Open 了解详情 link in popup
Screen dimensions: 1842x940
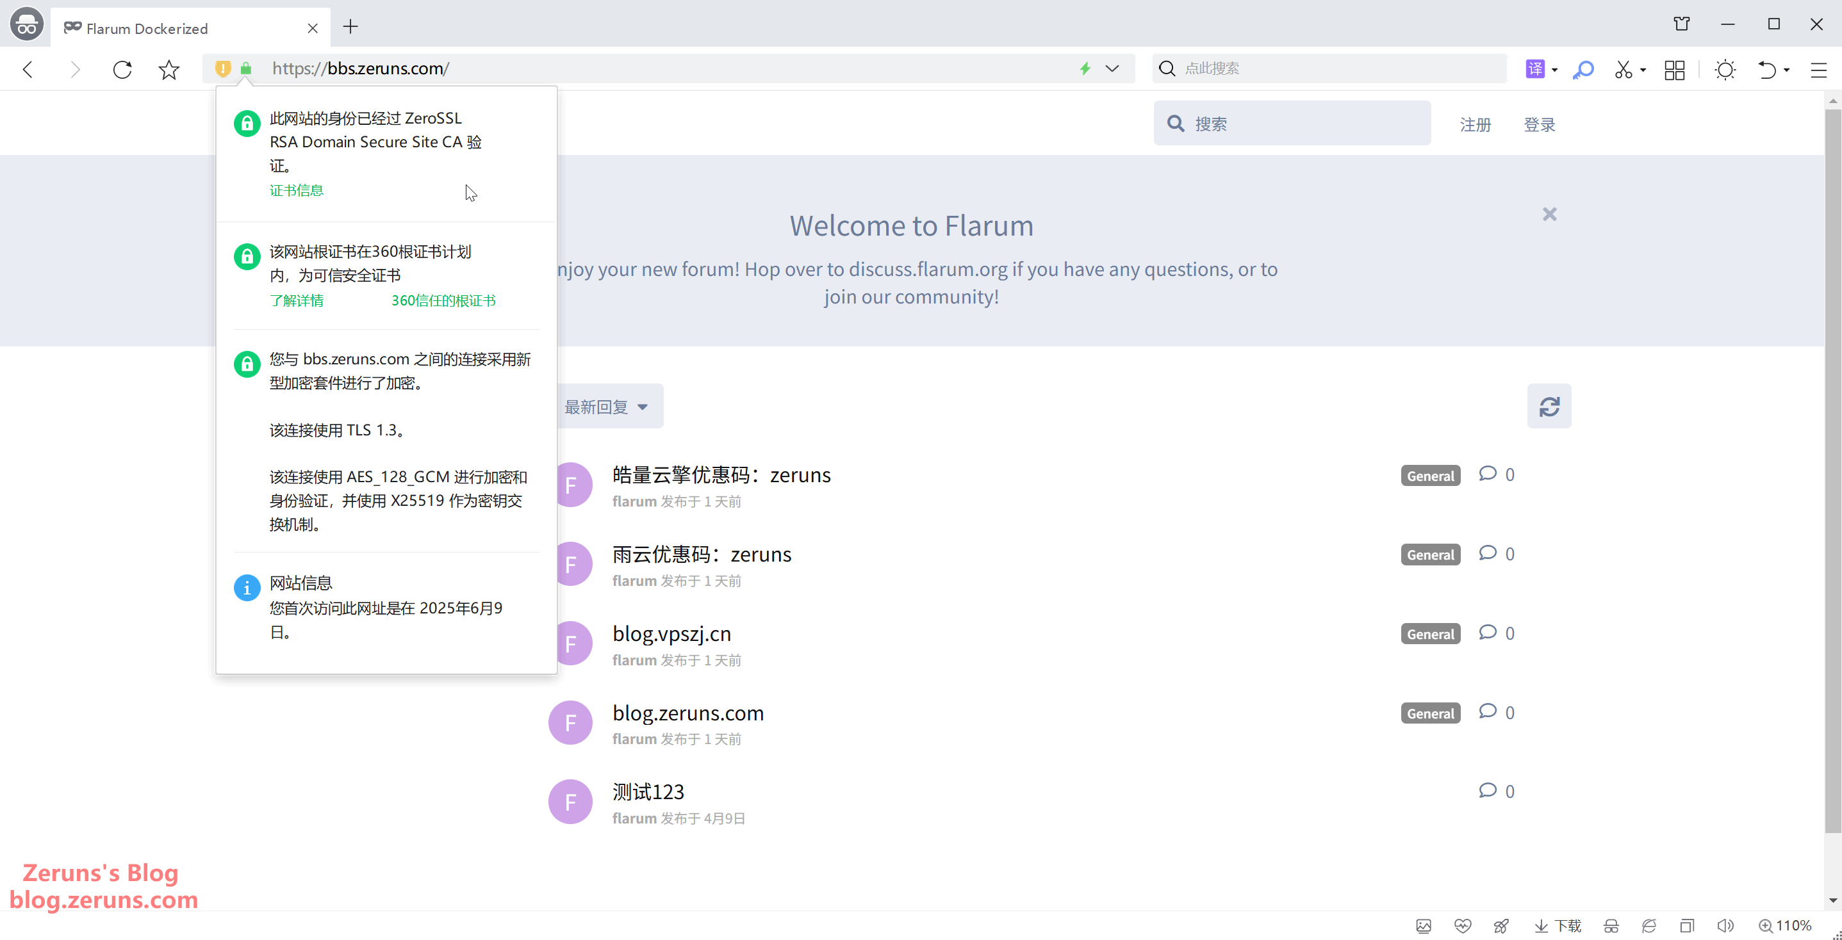296,301
